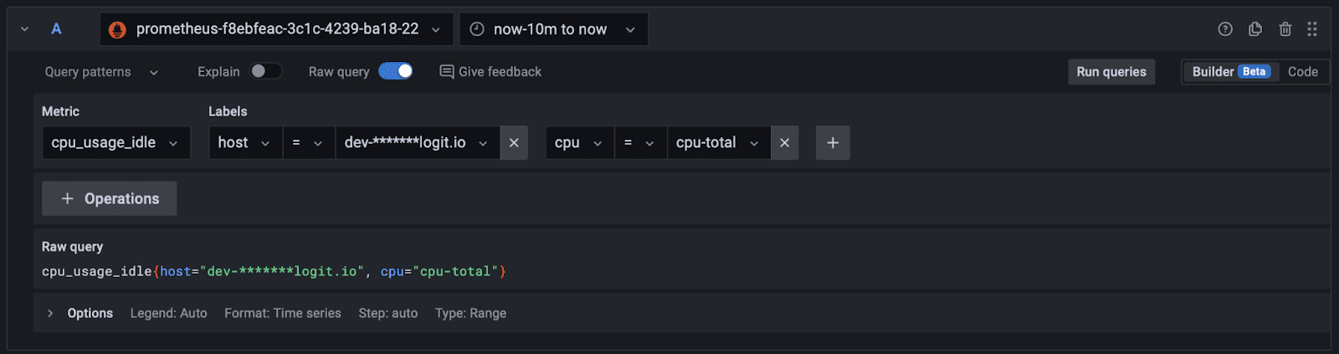1339x354 pixels.
Task: Remove the cpu label filter
Action: (784, 143)
